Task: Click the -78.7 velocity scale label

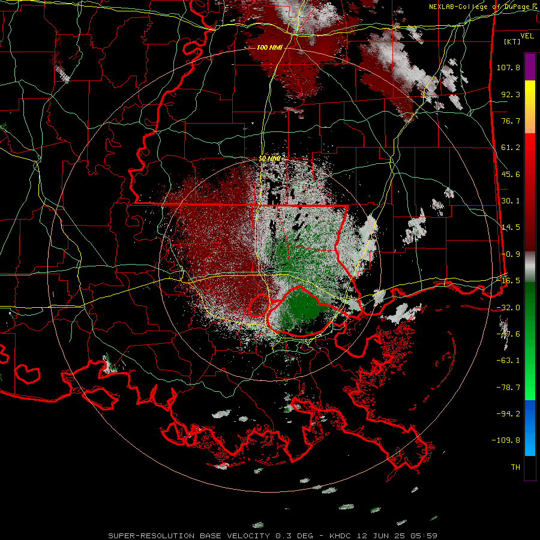Action: 508,387
